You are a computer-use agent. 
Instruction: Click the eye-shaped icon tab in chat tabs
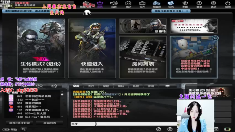pos(167,86)
